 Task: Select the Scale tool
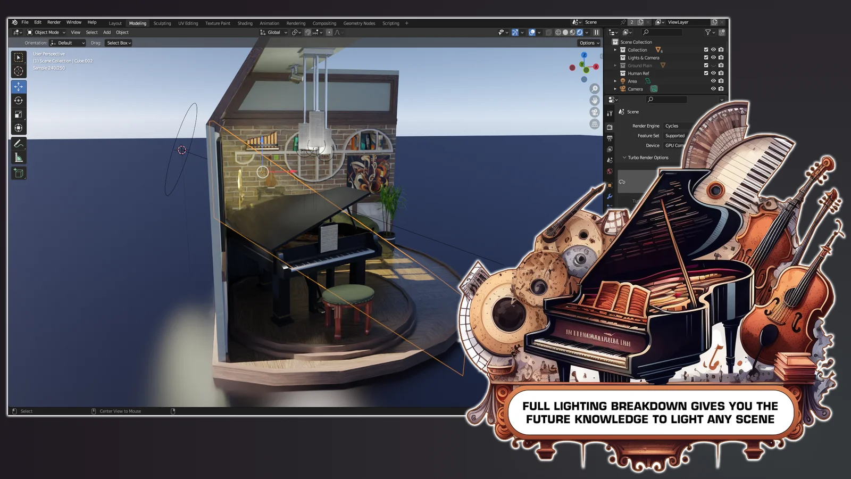pyautogui.click(x=19, y=114)
